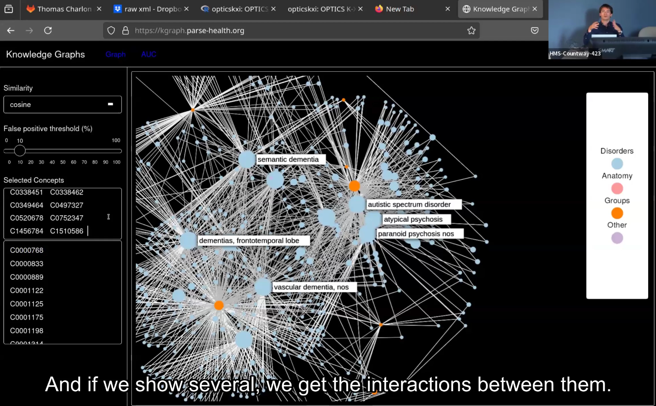656x406 pixels.
Task: Toggle the Disorders legend circle
Action: 617,164
